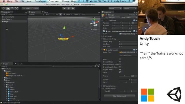Open the Assets menu
The image size is (185, 104).
pos(29,1)
